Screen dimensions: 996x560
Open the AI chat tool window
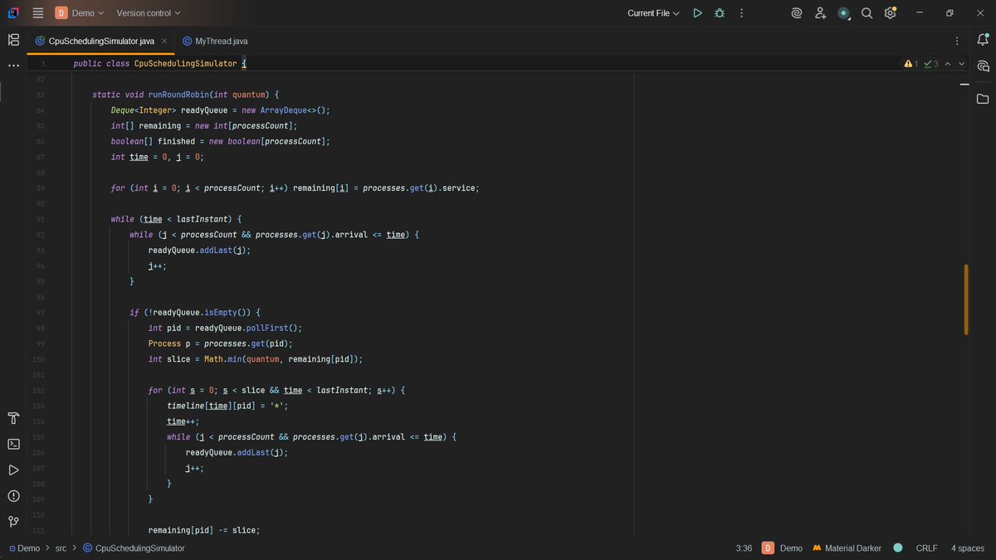983,66
